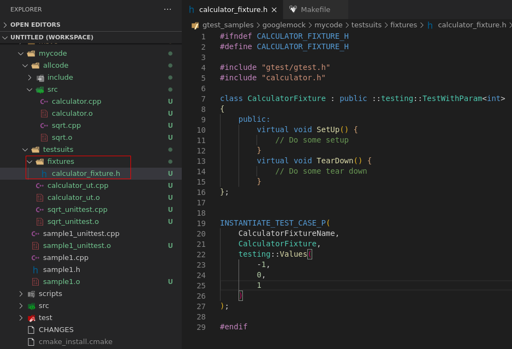Collapse the allcode folder chevron

click(x=25, y=66)
